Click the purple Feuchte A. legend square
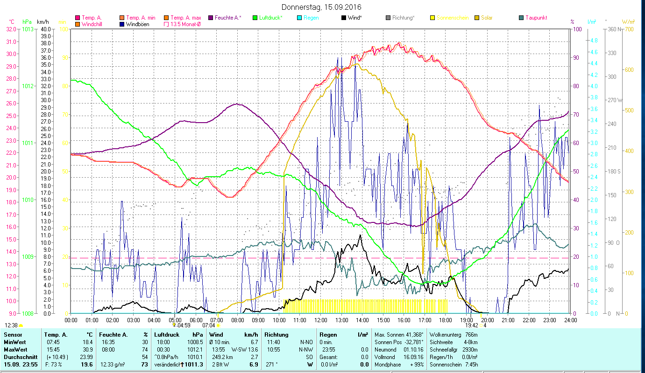Screen dimensions: 645x373 click(211, 18)
